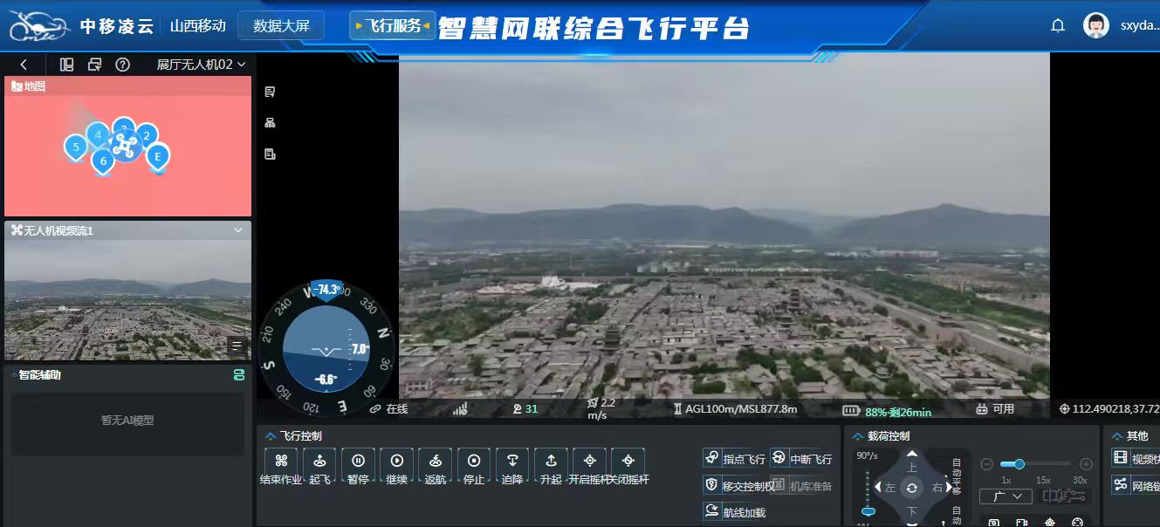This screenshot has width=1160, height=527.
Task: Enable joystick with 开启摇杆
Action: point(589,461)
